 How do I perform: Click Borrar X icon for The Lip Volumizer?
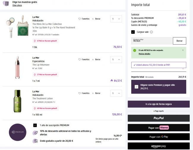pyautogui.click(x=93, y=59)
